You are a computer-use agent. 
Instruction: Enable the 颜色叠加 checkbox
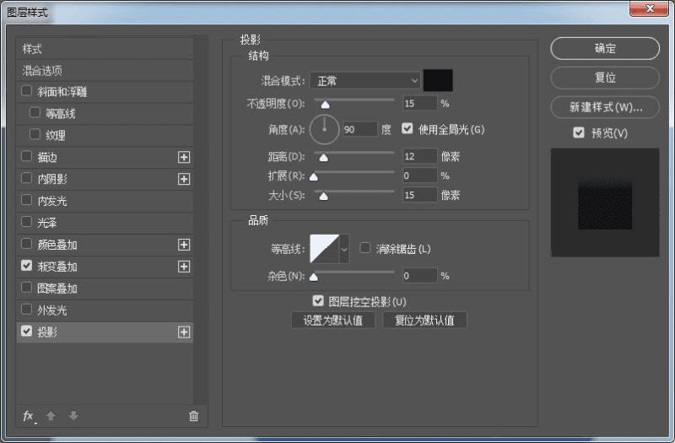coord(26,244)
